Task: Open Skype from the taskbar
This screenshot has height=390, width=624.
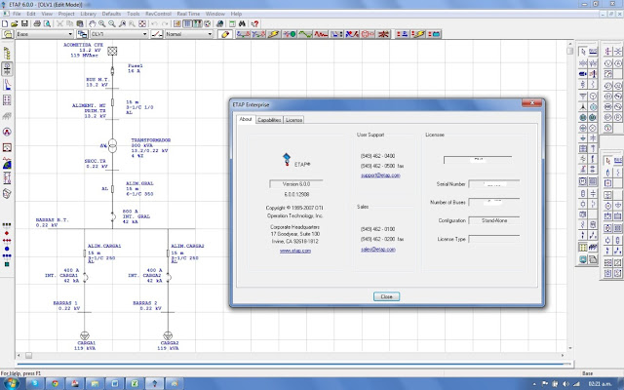Action: (35, 383)
